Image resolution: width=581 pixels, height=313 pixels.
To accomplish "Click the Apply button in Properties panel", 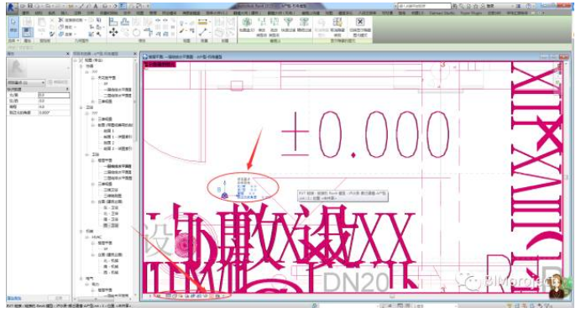I will [60, 298].
